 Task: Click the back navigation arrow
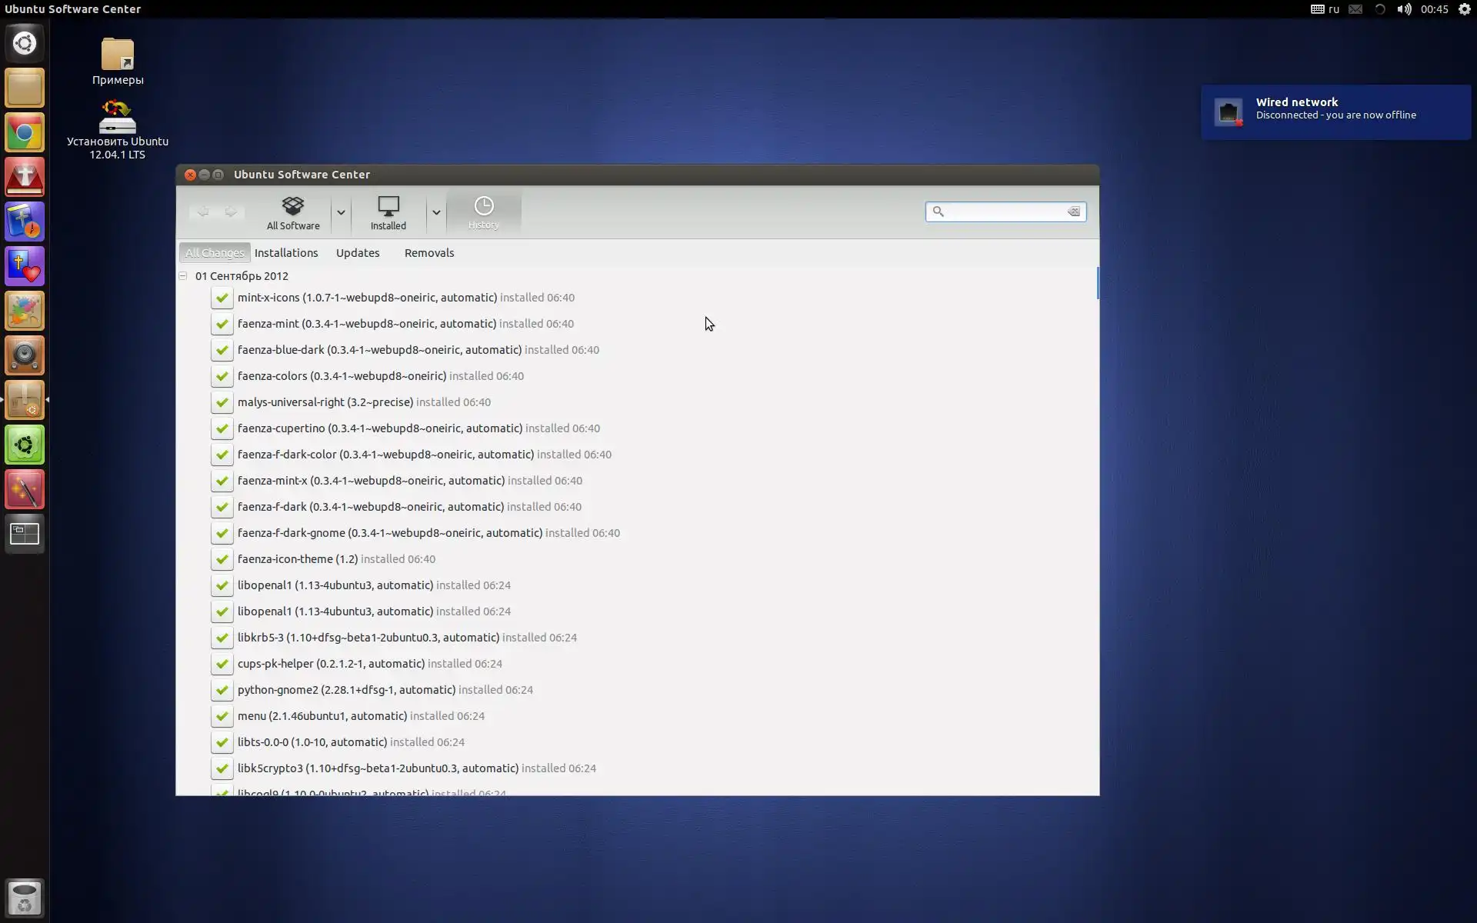pyautogui.click(x=203, y=212)
